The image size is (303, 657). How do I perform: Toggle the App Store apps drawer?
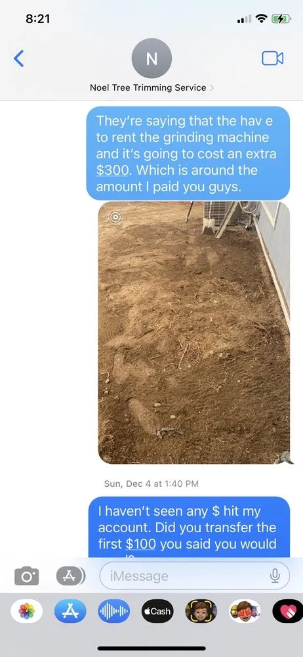click(x=70, y=576)
